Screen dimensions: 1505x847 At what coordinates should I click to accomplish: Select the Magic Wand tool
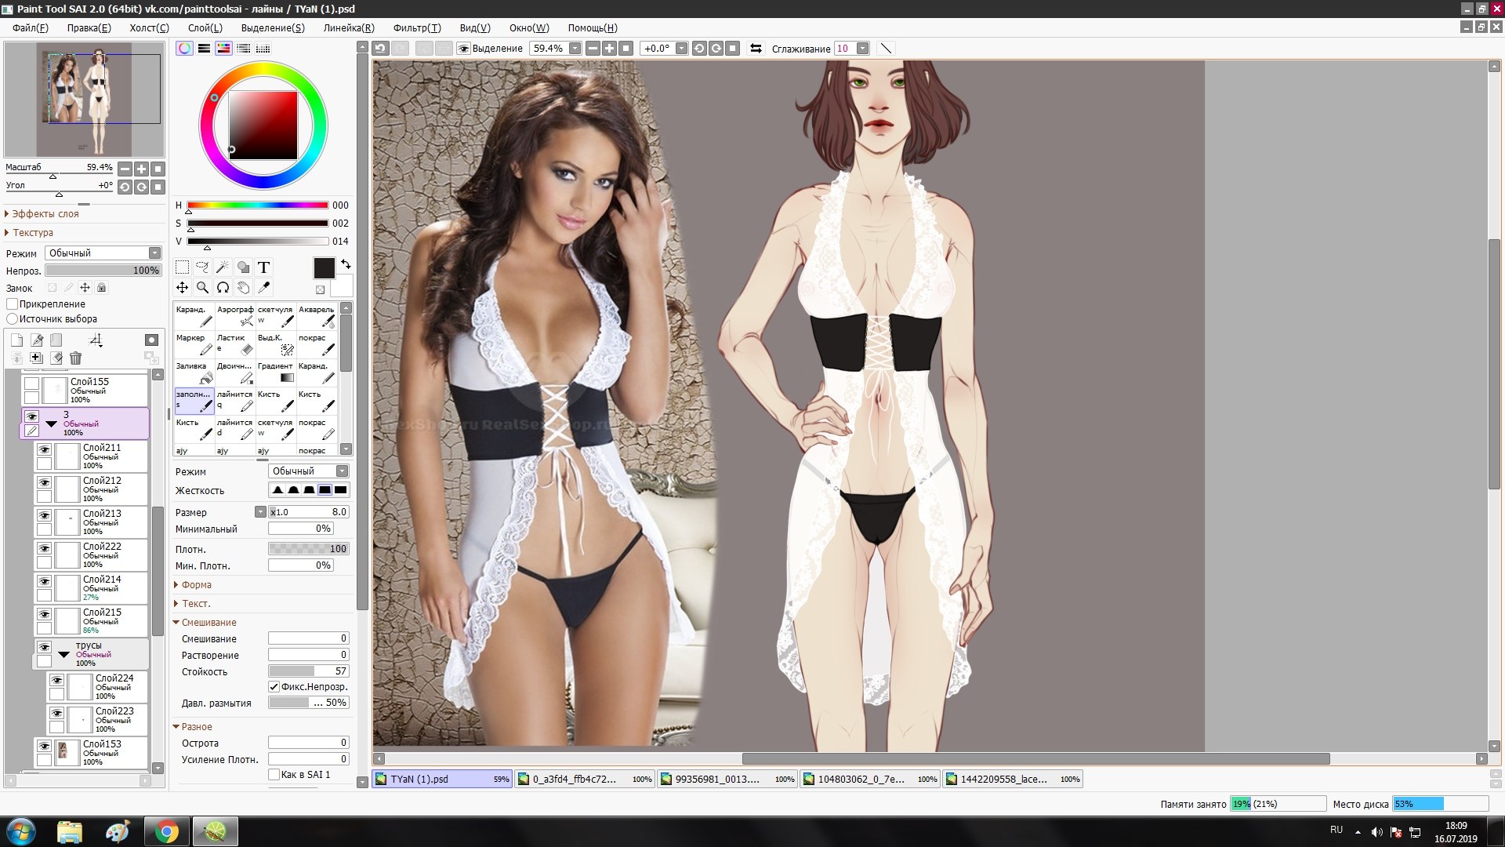tap(223, 267)
